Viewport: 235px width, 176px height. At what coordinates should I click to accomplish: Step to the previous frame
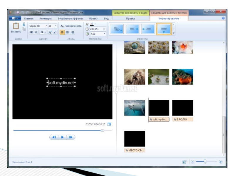[54, 137]
